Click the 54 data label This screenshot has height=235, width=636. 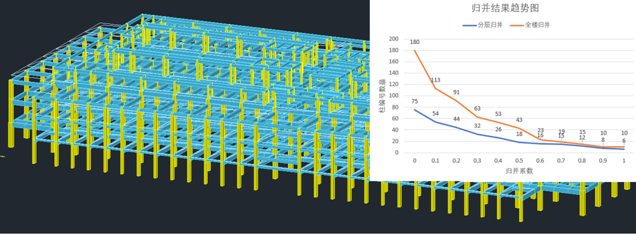436,113
